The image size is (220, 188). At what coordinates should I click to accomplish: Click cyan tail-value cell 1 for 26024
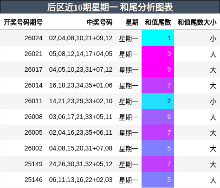pyautogui.click(x=158, y=38)
